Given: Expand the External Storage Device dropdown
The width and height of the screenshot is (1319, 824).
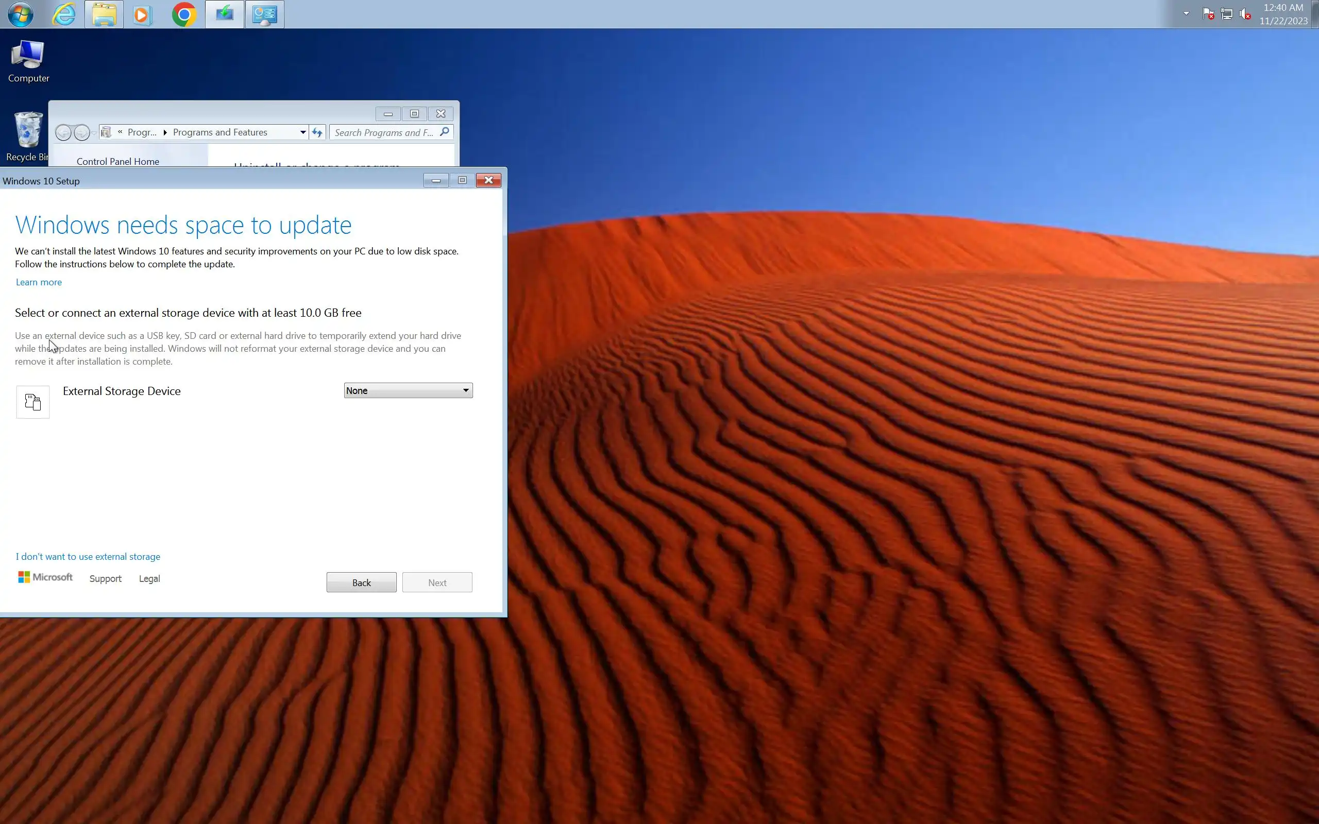Looking at the screenshot, I should (408, 390).
